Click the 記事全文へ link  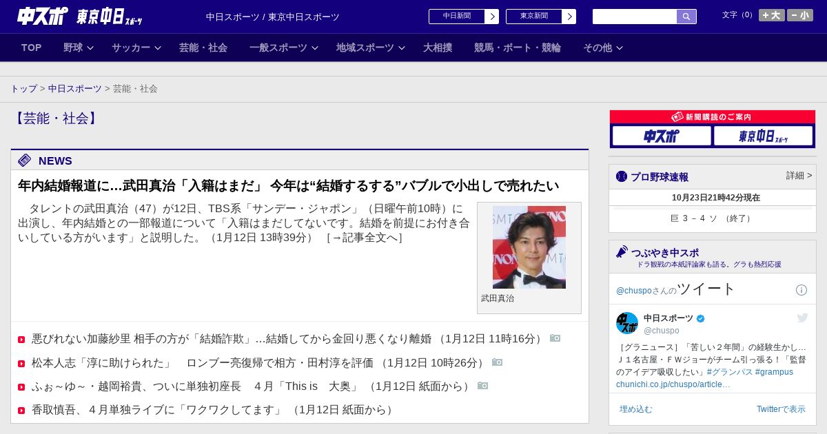pyautogui.click(x=364, y=238)
